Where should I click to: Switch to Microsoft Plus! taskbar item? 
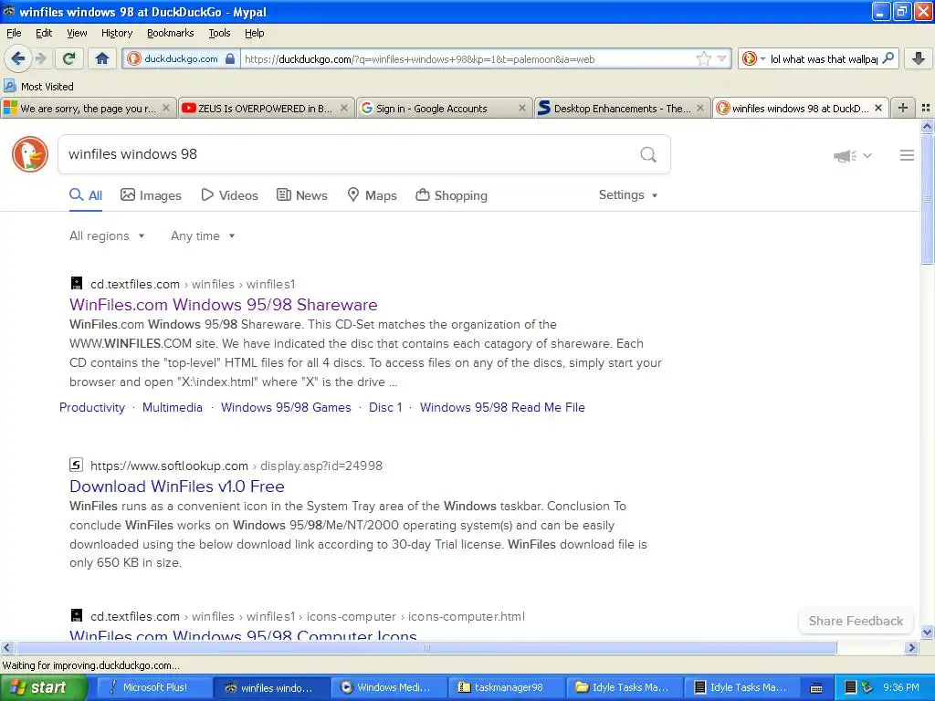tap(152, 688)
